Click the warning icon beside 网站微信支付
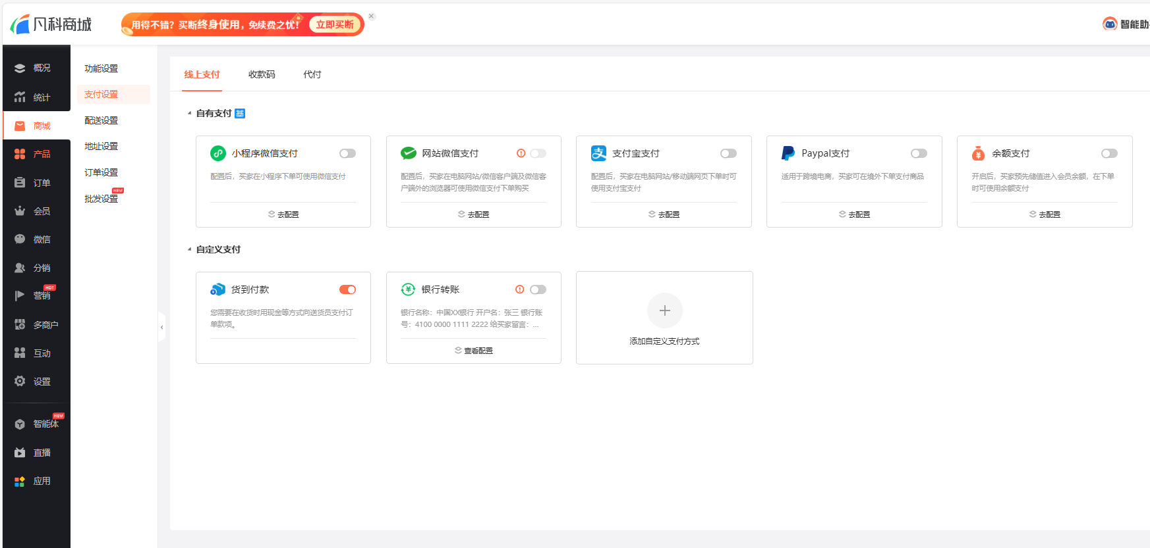The image size is (1150, 548). pos(521,153)
